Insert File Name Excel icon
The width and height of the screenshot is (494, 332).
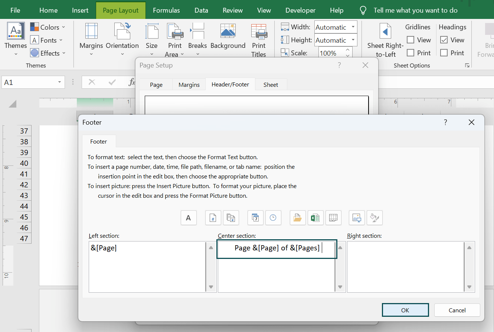click(x=315, y=218)
